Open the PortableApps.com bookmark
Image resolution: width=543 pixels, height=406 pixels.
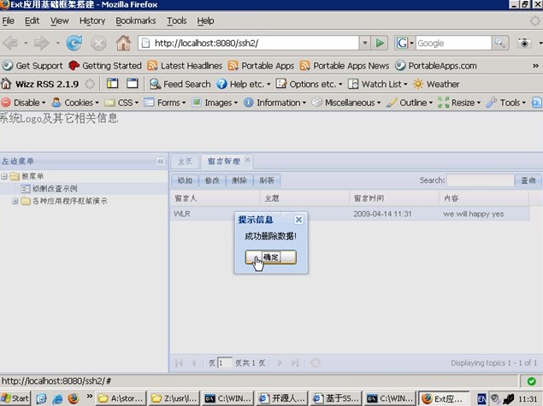click(x=436, y=66)
